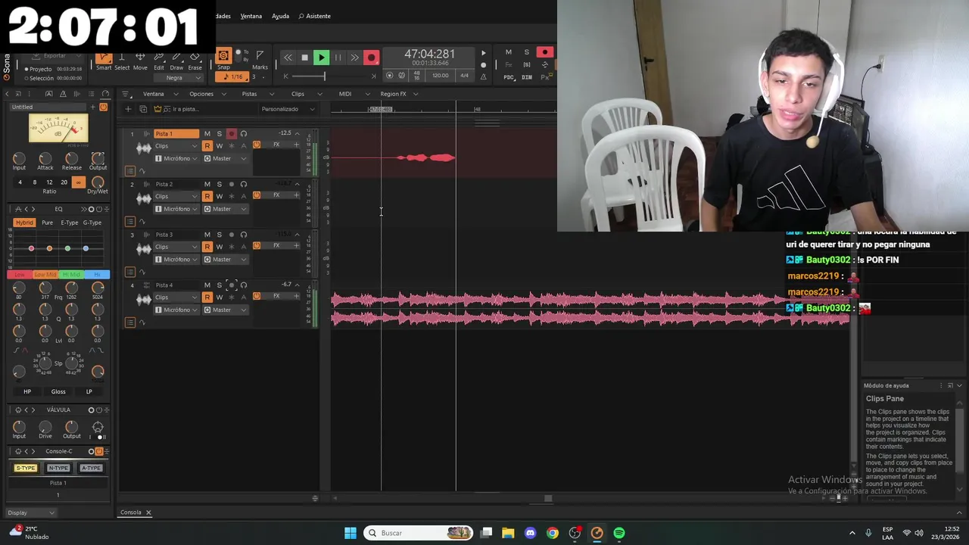Image resolution: width=969 pixels, height=545 pixels.
Task: Toggle automation Read on Pista 2
Action: point(207,196)
